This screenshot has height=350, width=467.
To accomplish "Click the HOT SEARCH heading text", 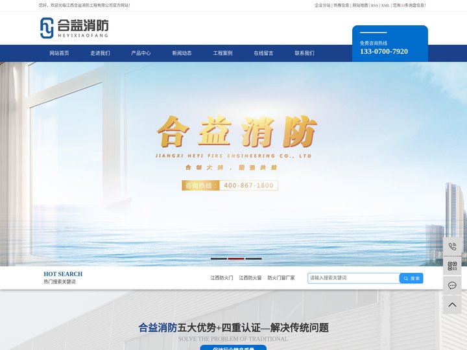I will pos(63,274).
